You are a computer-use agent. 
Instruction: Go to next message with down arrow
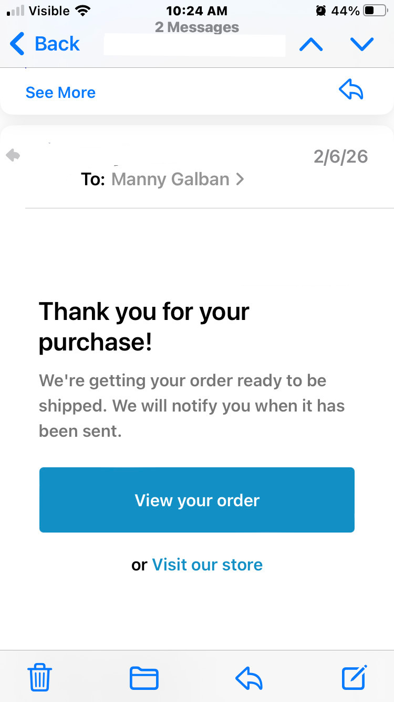(362, 45)
